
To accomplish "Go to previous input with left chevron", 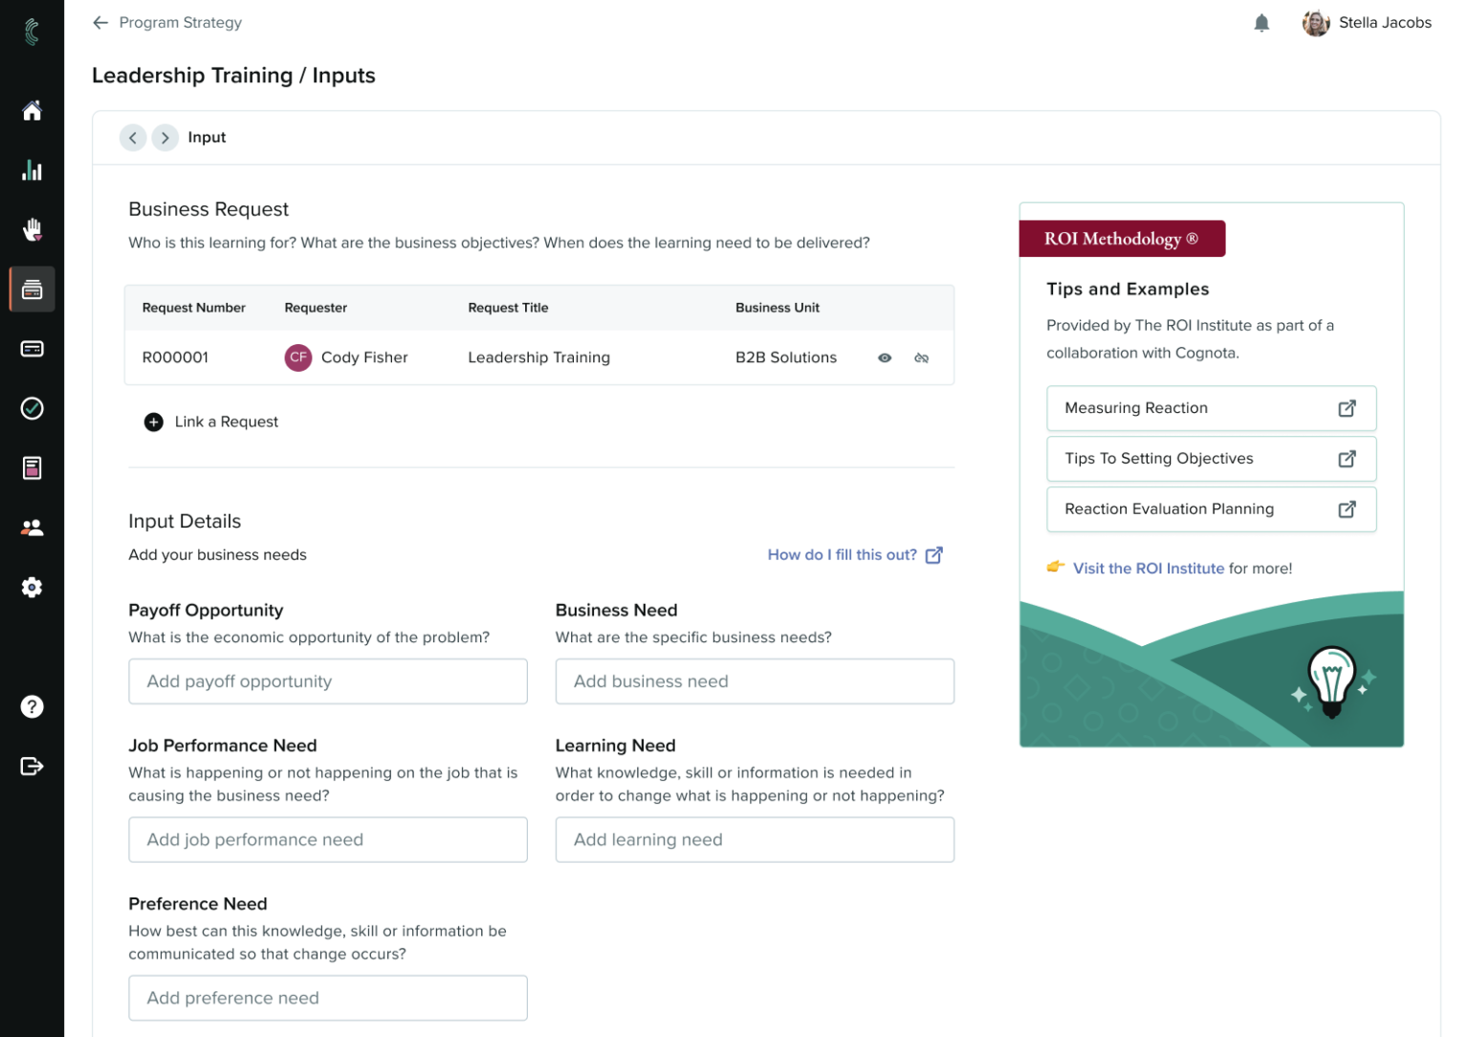I will 133,138.
